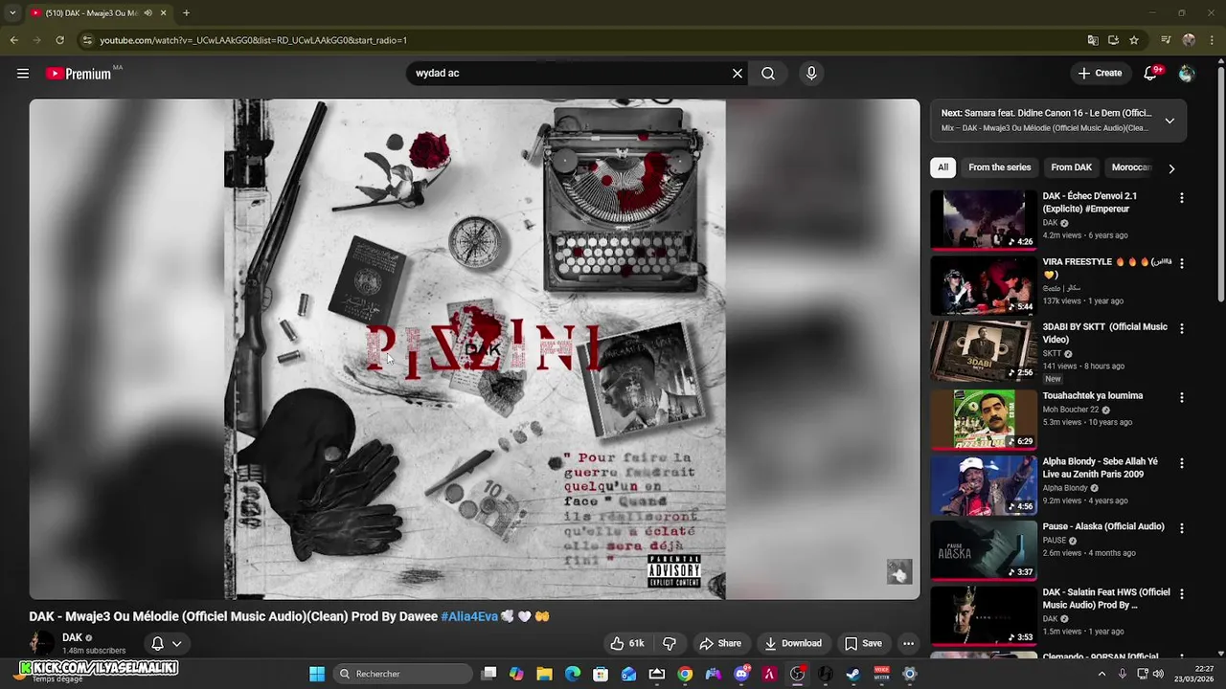This screenshot has height=689, width=1226.
Task: Open the Create menu
Action: coord(1100,73)
